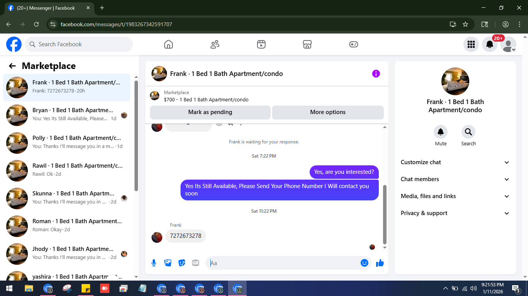The height and width of the screenshot is (296, 528).
Task: Open conversation information purple icon
Action: [x=376, y=74]
